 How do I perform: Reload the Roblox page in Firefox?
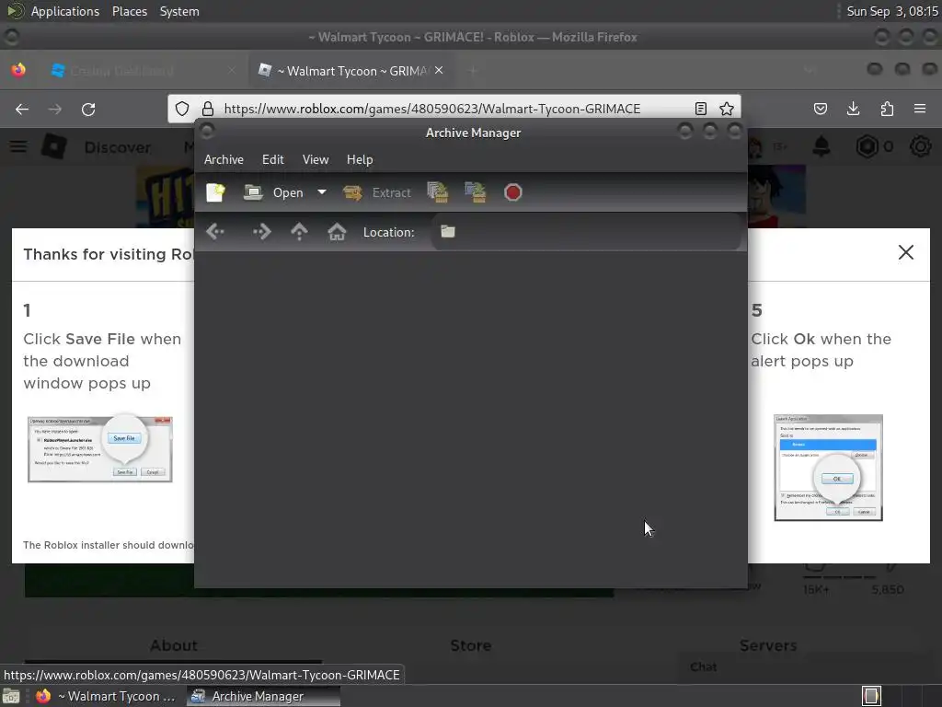pos(88,109)
